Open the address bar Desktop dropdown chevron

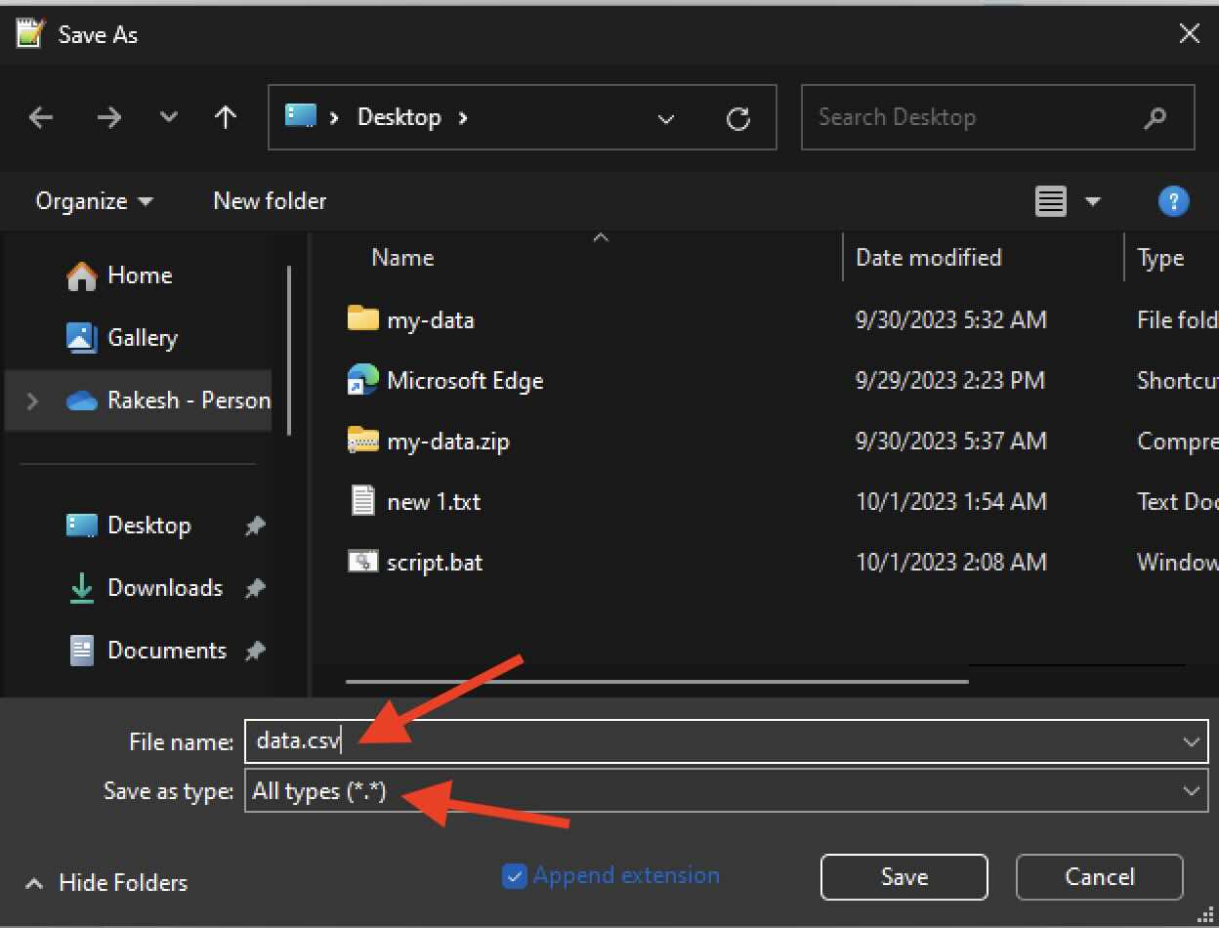click(x=665, y=119)
